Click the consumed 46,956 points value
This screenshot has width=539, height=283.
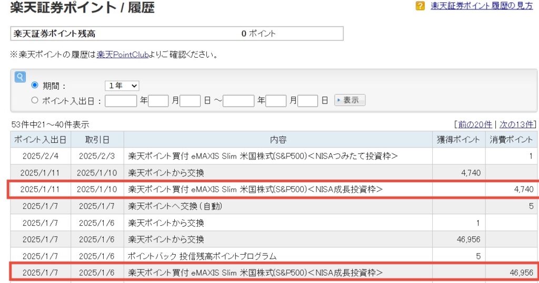pyautogui.click(x=522, y=272)
